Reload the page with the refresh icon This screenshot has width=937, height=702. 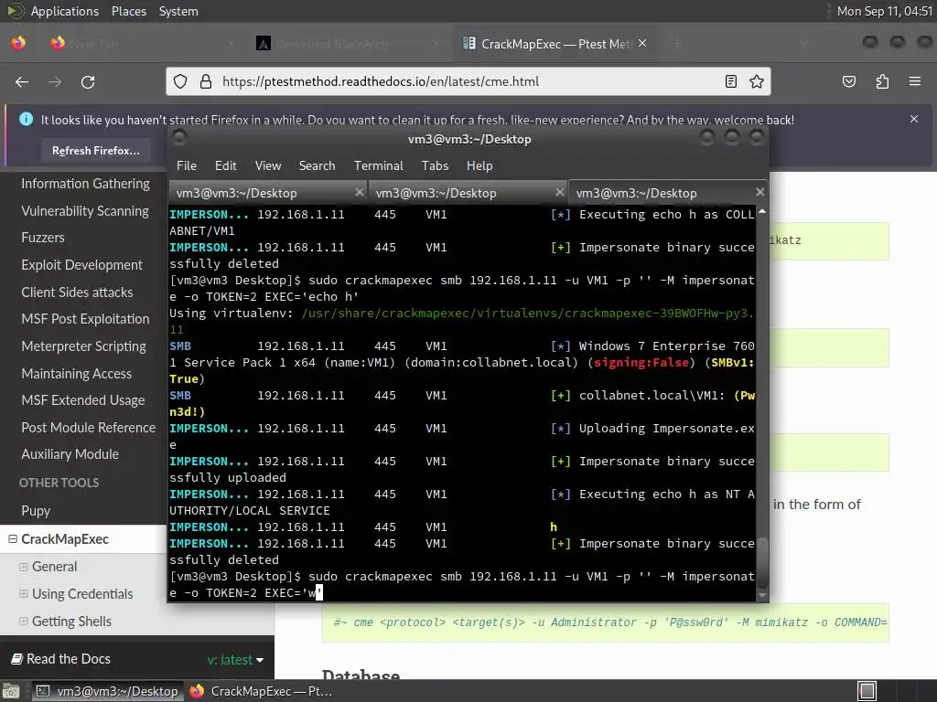tap(88, 81)
